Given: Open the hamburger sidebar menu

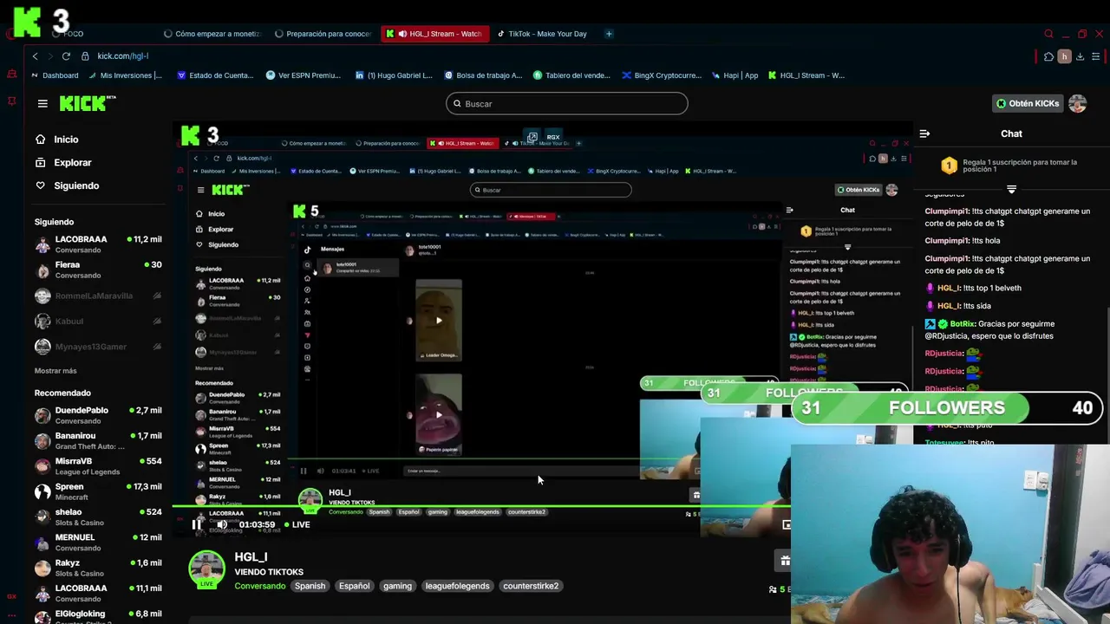Looking at the screenshot, I should tap(42, 103).
